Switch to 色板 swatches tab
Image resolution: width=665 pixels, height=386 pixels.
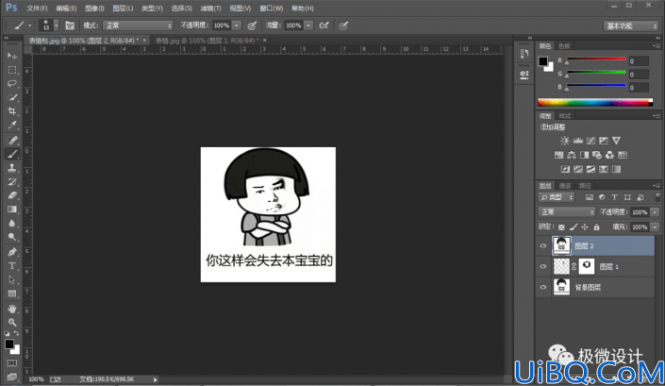click(564, 46)
